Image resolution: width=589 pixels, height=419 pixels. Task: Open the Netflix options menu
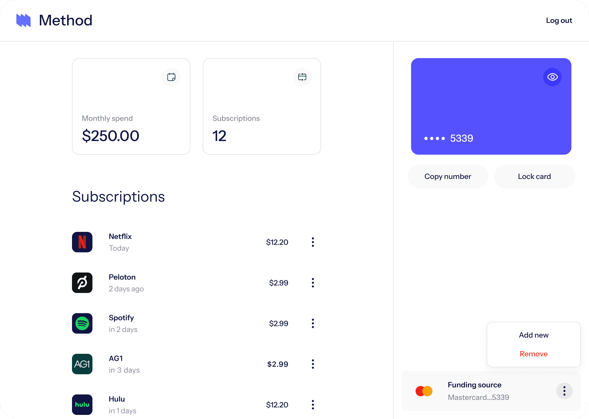pyautogui.click(x=313, y=242)
